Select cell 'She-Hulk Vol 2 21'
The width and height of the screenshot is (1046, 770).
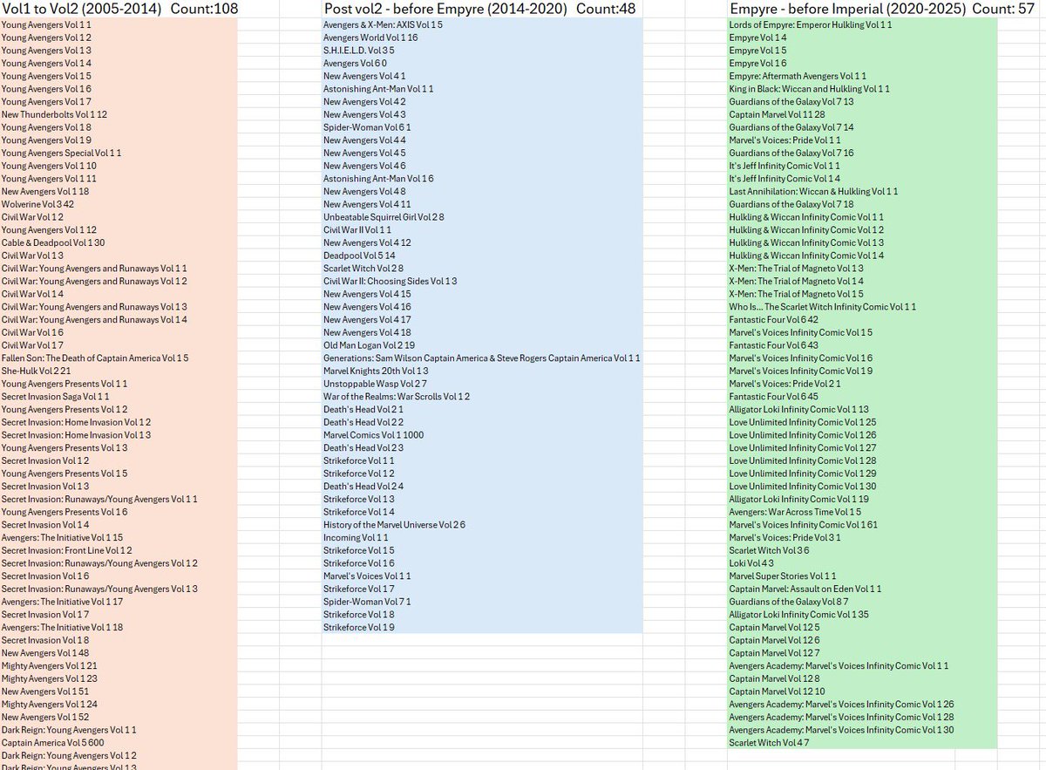click(119, 371)
